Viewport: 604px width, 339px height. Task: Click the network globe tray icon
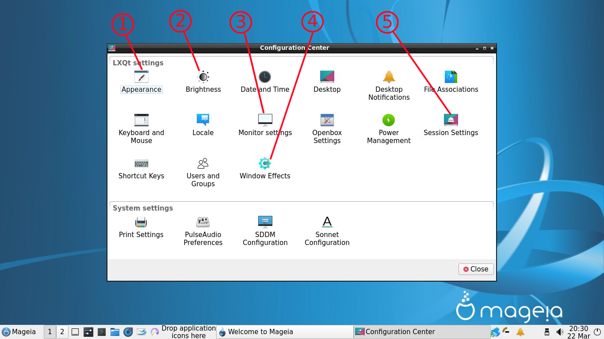point(496,332)
